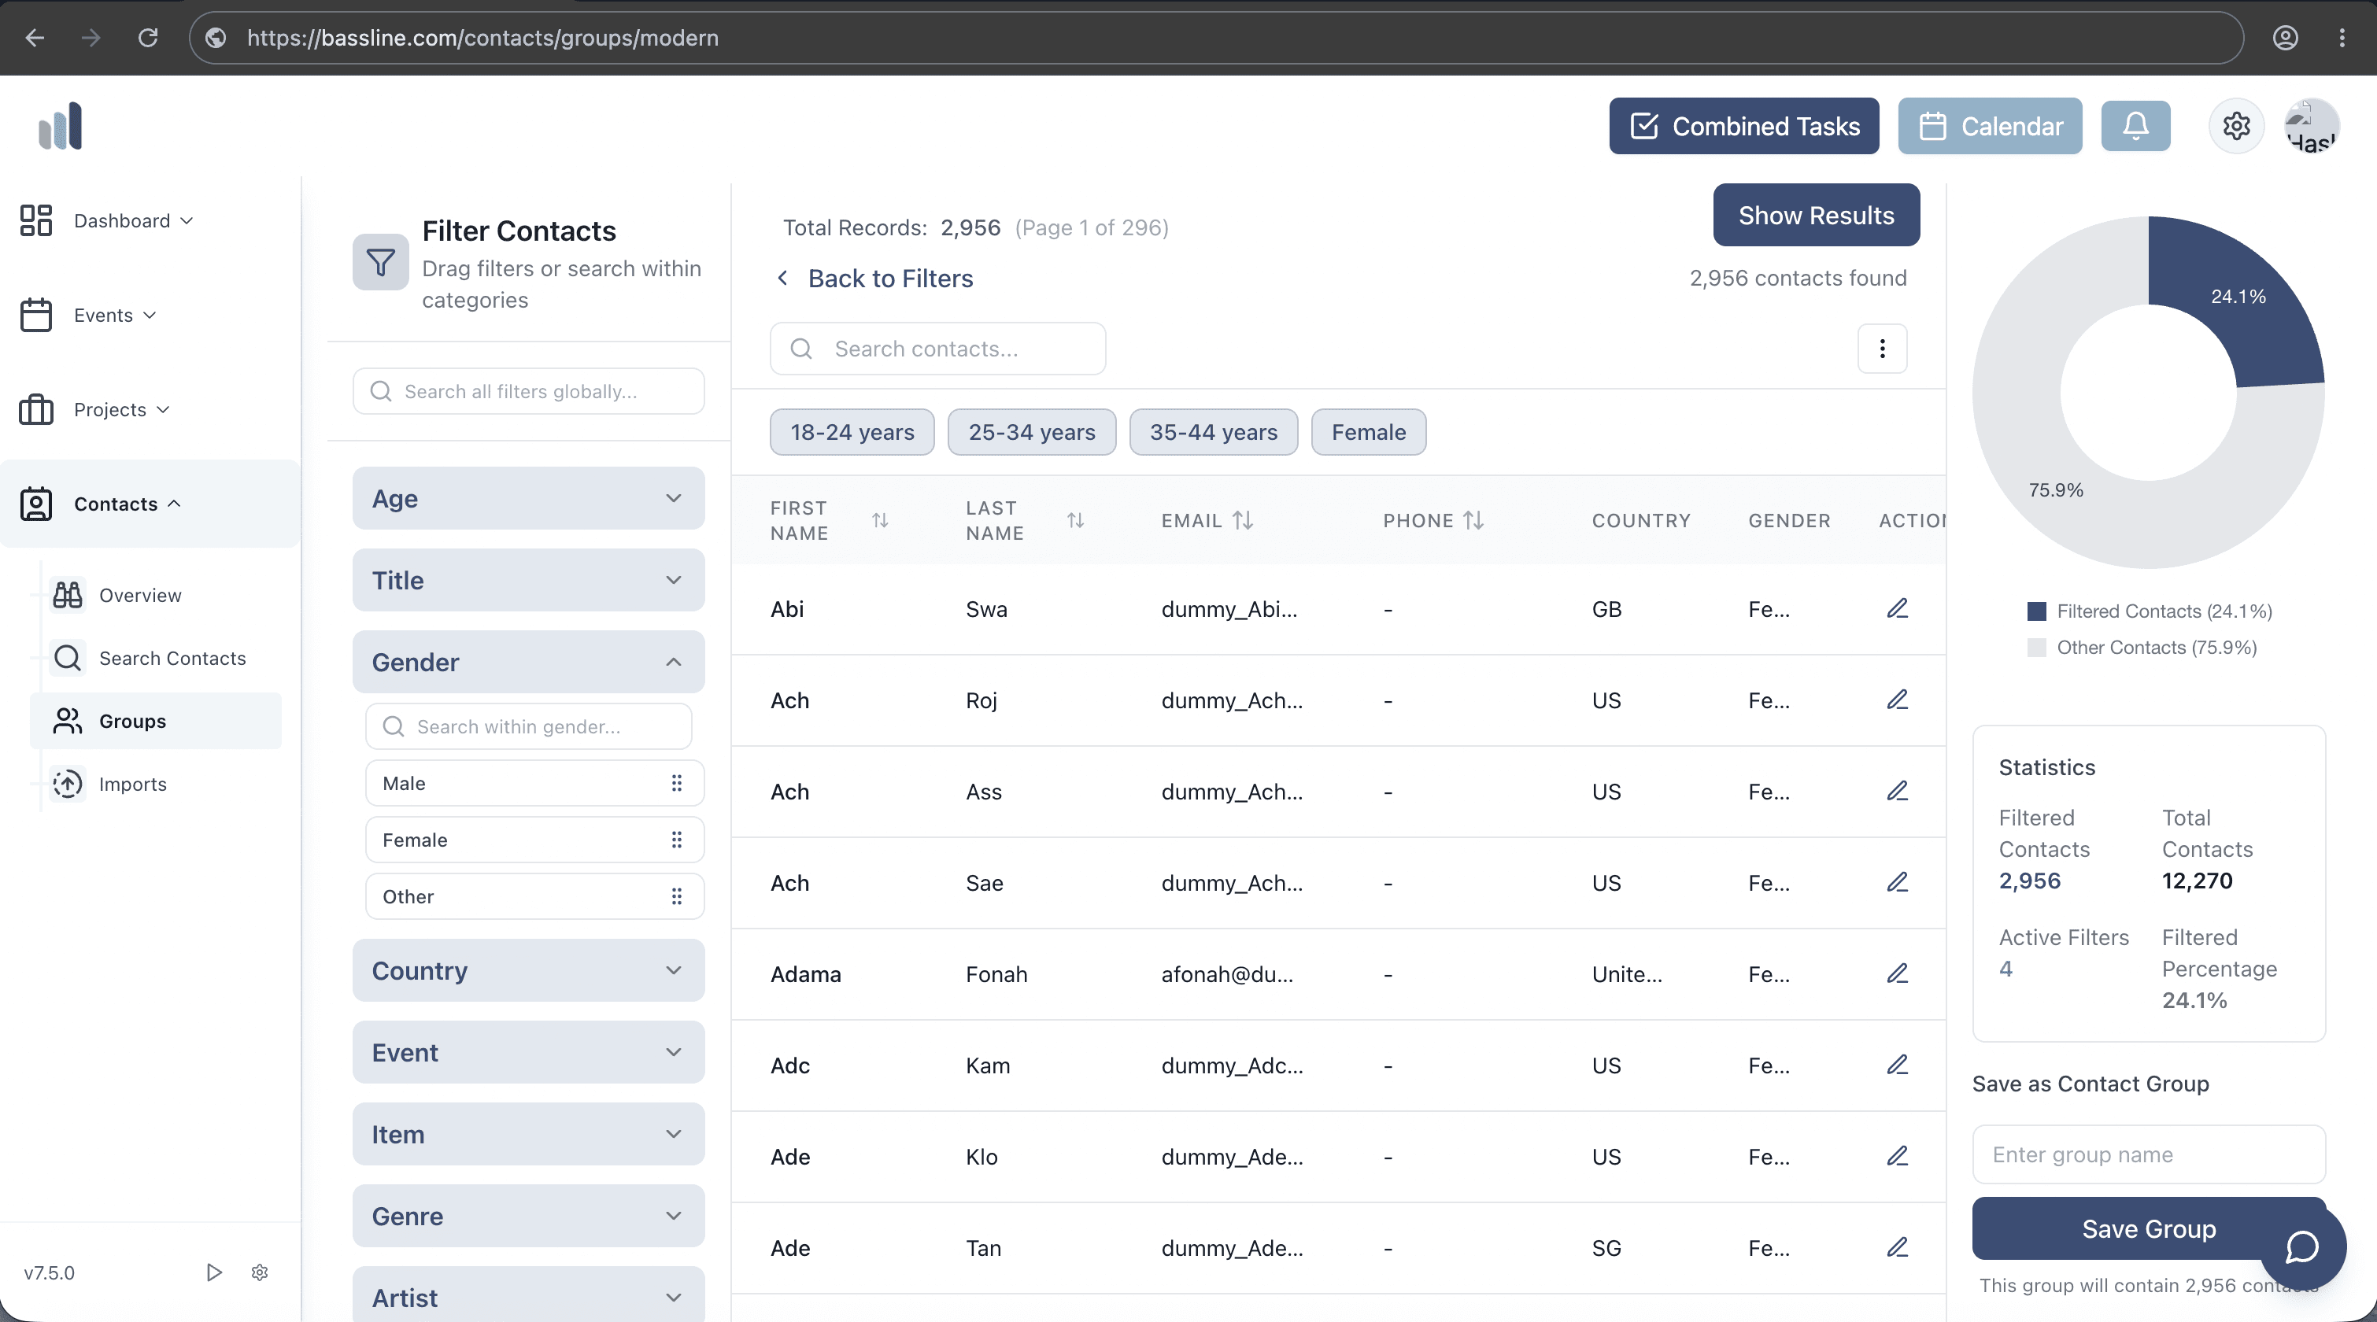2377x1322 pixels.
Task: Click the funnel Filter Contacts icon
Action: 380,262
